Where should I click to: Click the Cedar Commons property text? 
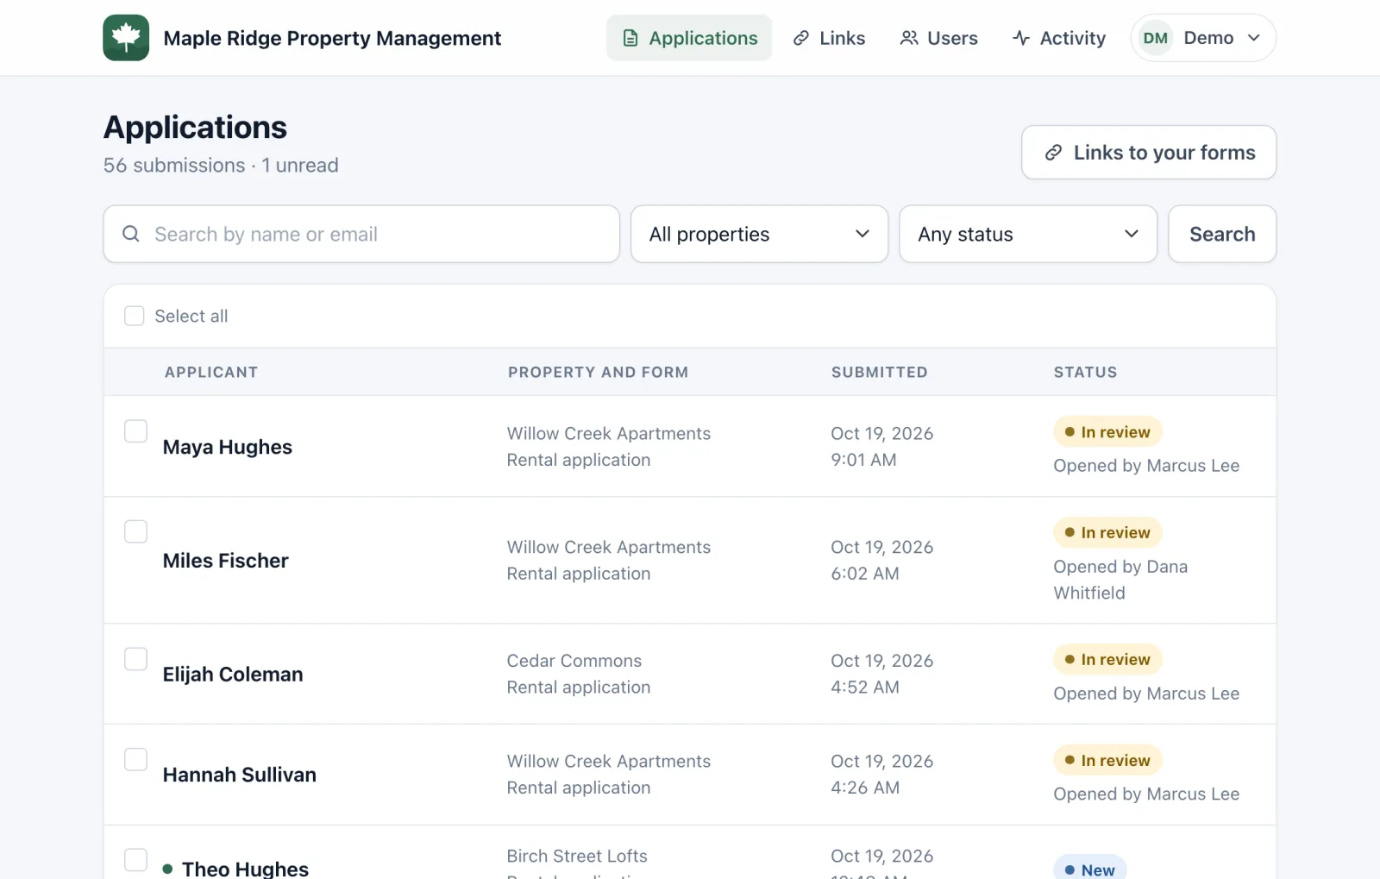pos(574,661)
